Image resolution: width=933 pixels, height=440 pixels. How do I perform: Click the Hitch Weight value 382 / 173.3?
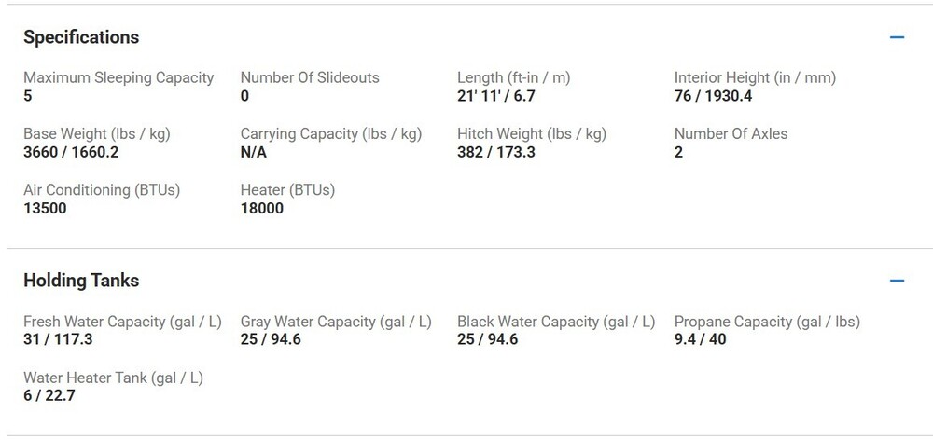[495, 152]
